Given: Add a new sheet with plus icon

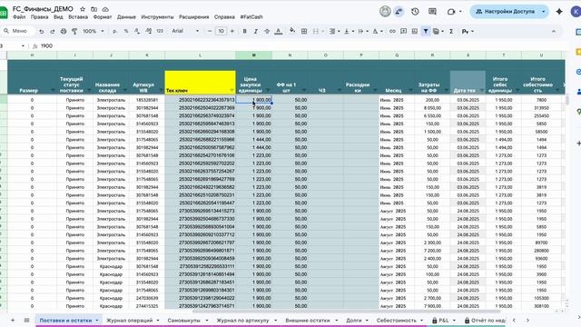Looking at the screenshot, I should pyautogui.click(x=13, y=320).
